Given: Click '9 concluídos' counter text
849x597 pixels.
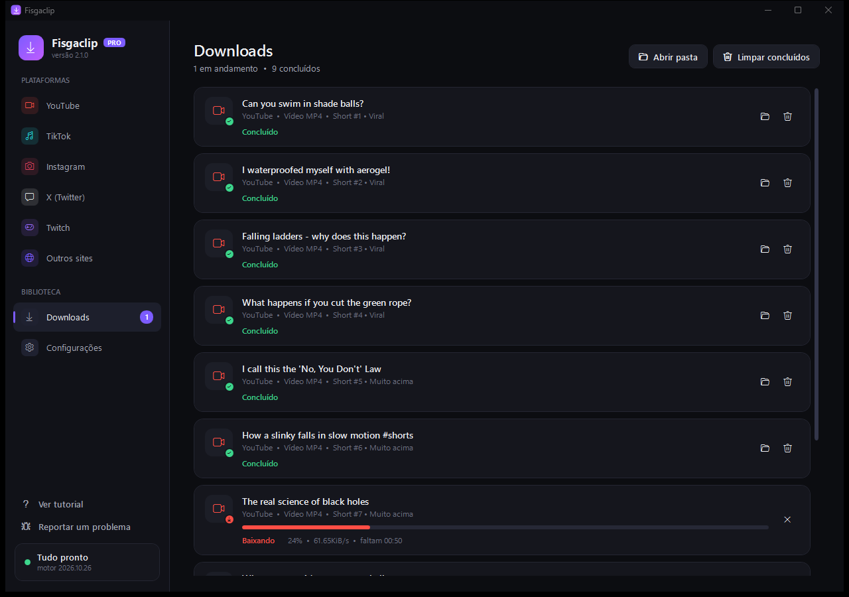Looking at the screenshot, I should coord(296,68).
